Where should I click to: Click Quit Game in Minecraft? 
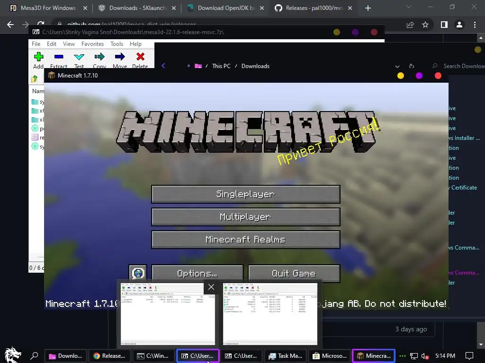click(x=294, y=274)
